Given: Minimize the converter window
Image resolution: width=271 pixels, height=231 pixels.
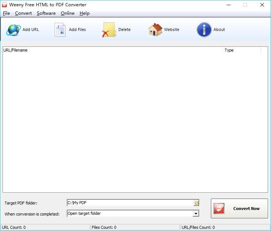Looking at the screenshot, I should click(229, 5).
